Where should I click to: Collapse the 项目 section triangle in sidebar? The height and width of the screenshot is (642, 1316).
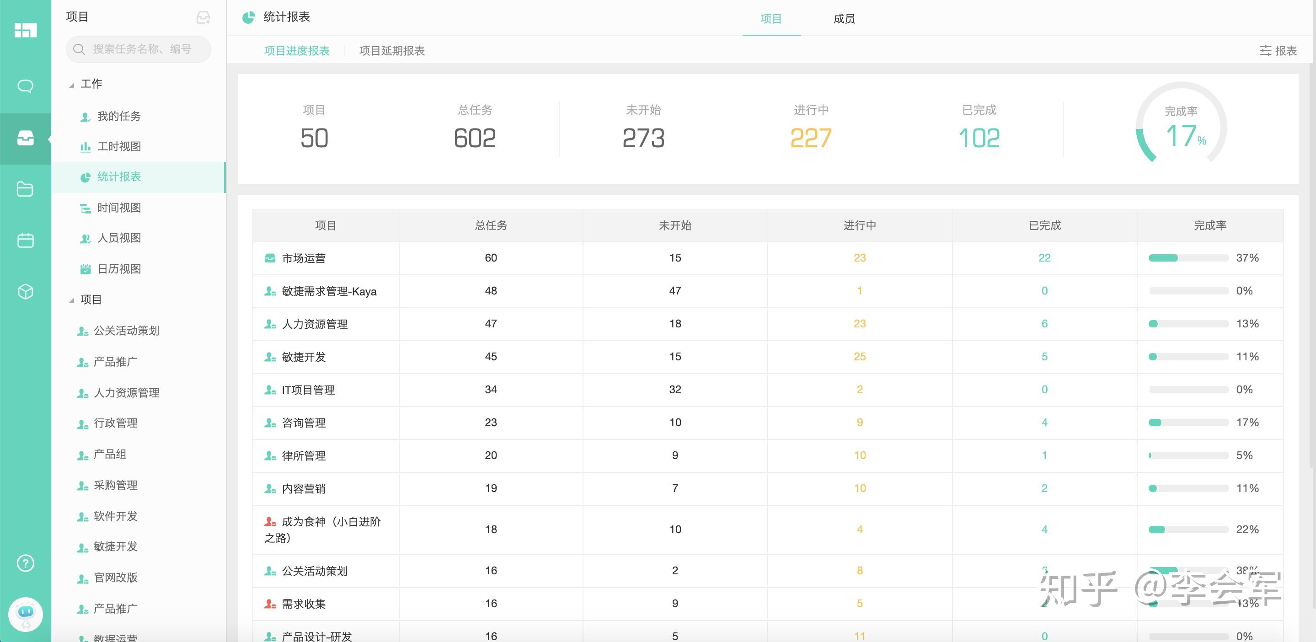click(x=71, y=300)
